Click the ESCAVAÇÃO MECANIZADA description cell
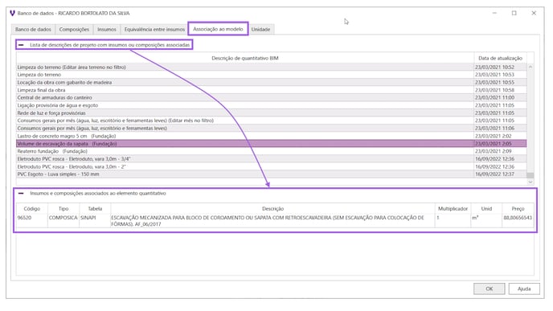The width and height of the screenshot is (553, 311). point(272,221)
